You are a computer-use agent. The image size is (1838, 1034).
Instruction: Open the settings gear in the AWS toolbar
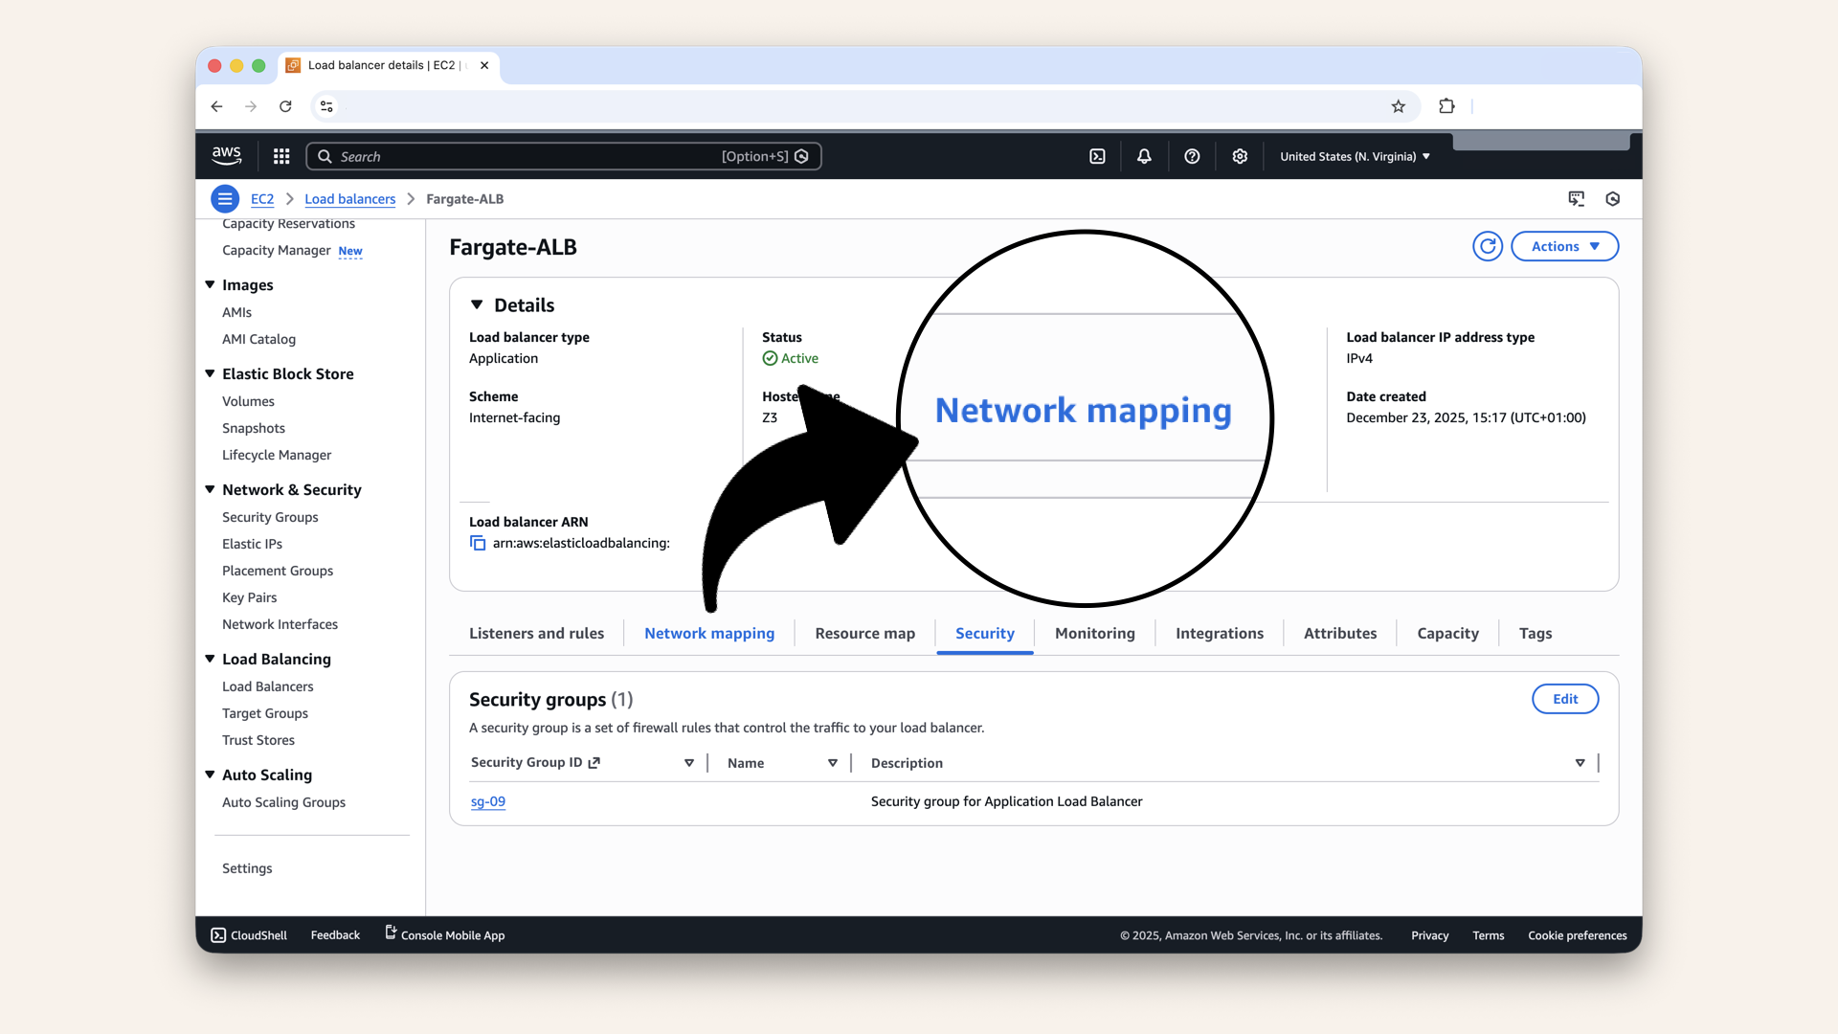(1240, 156)
